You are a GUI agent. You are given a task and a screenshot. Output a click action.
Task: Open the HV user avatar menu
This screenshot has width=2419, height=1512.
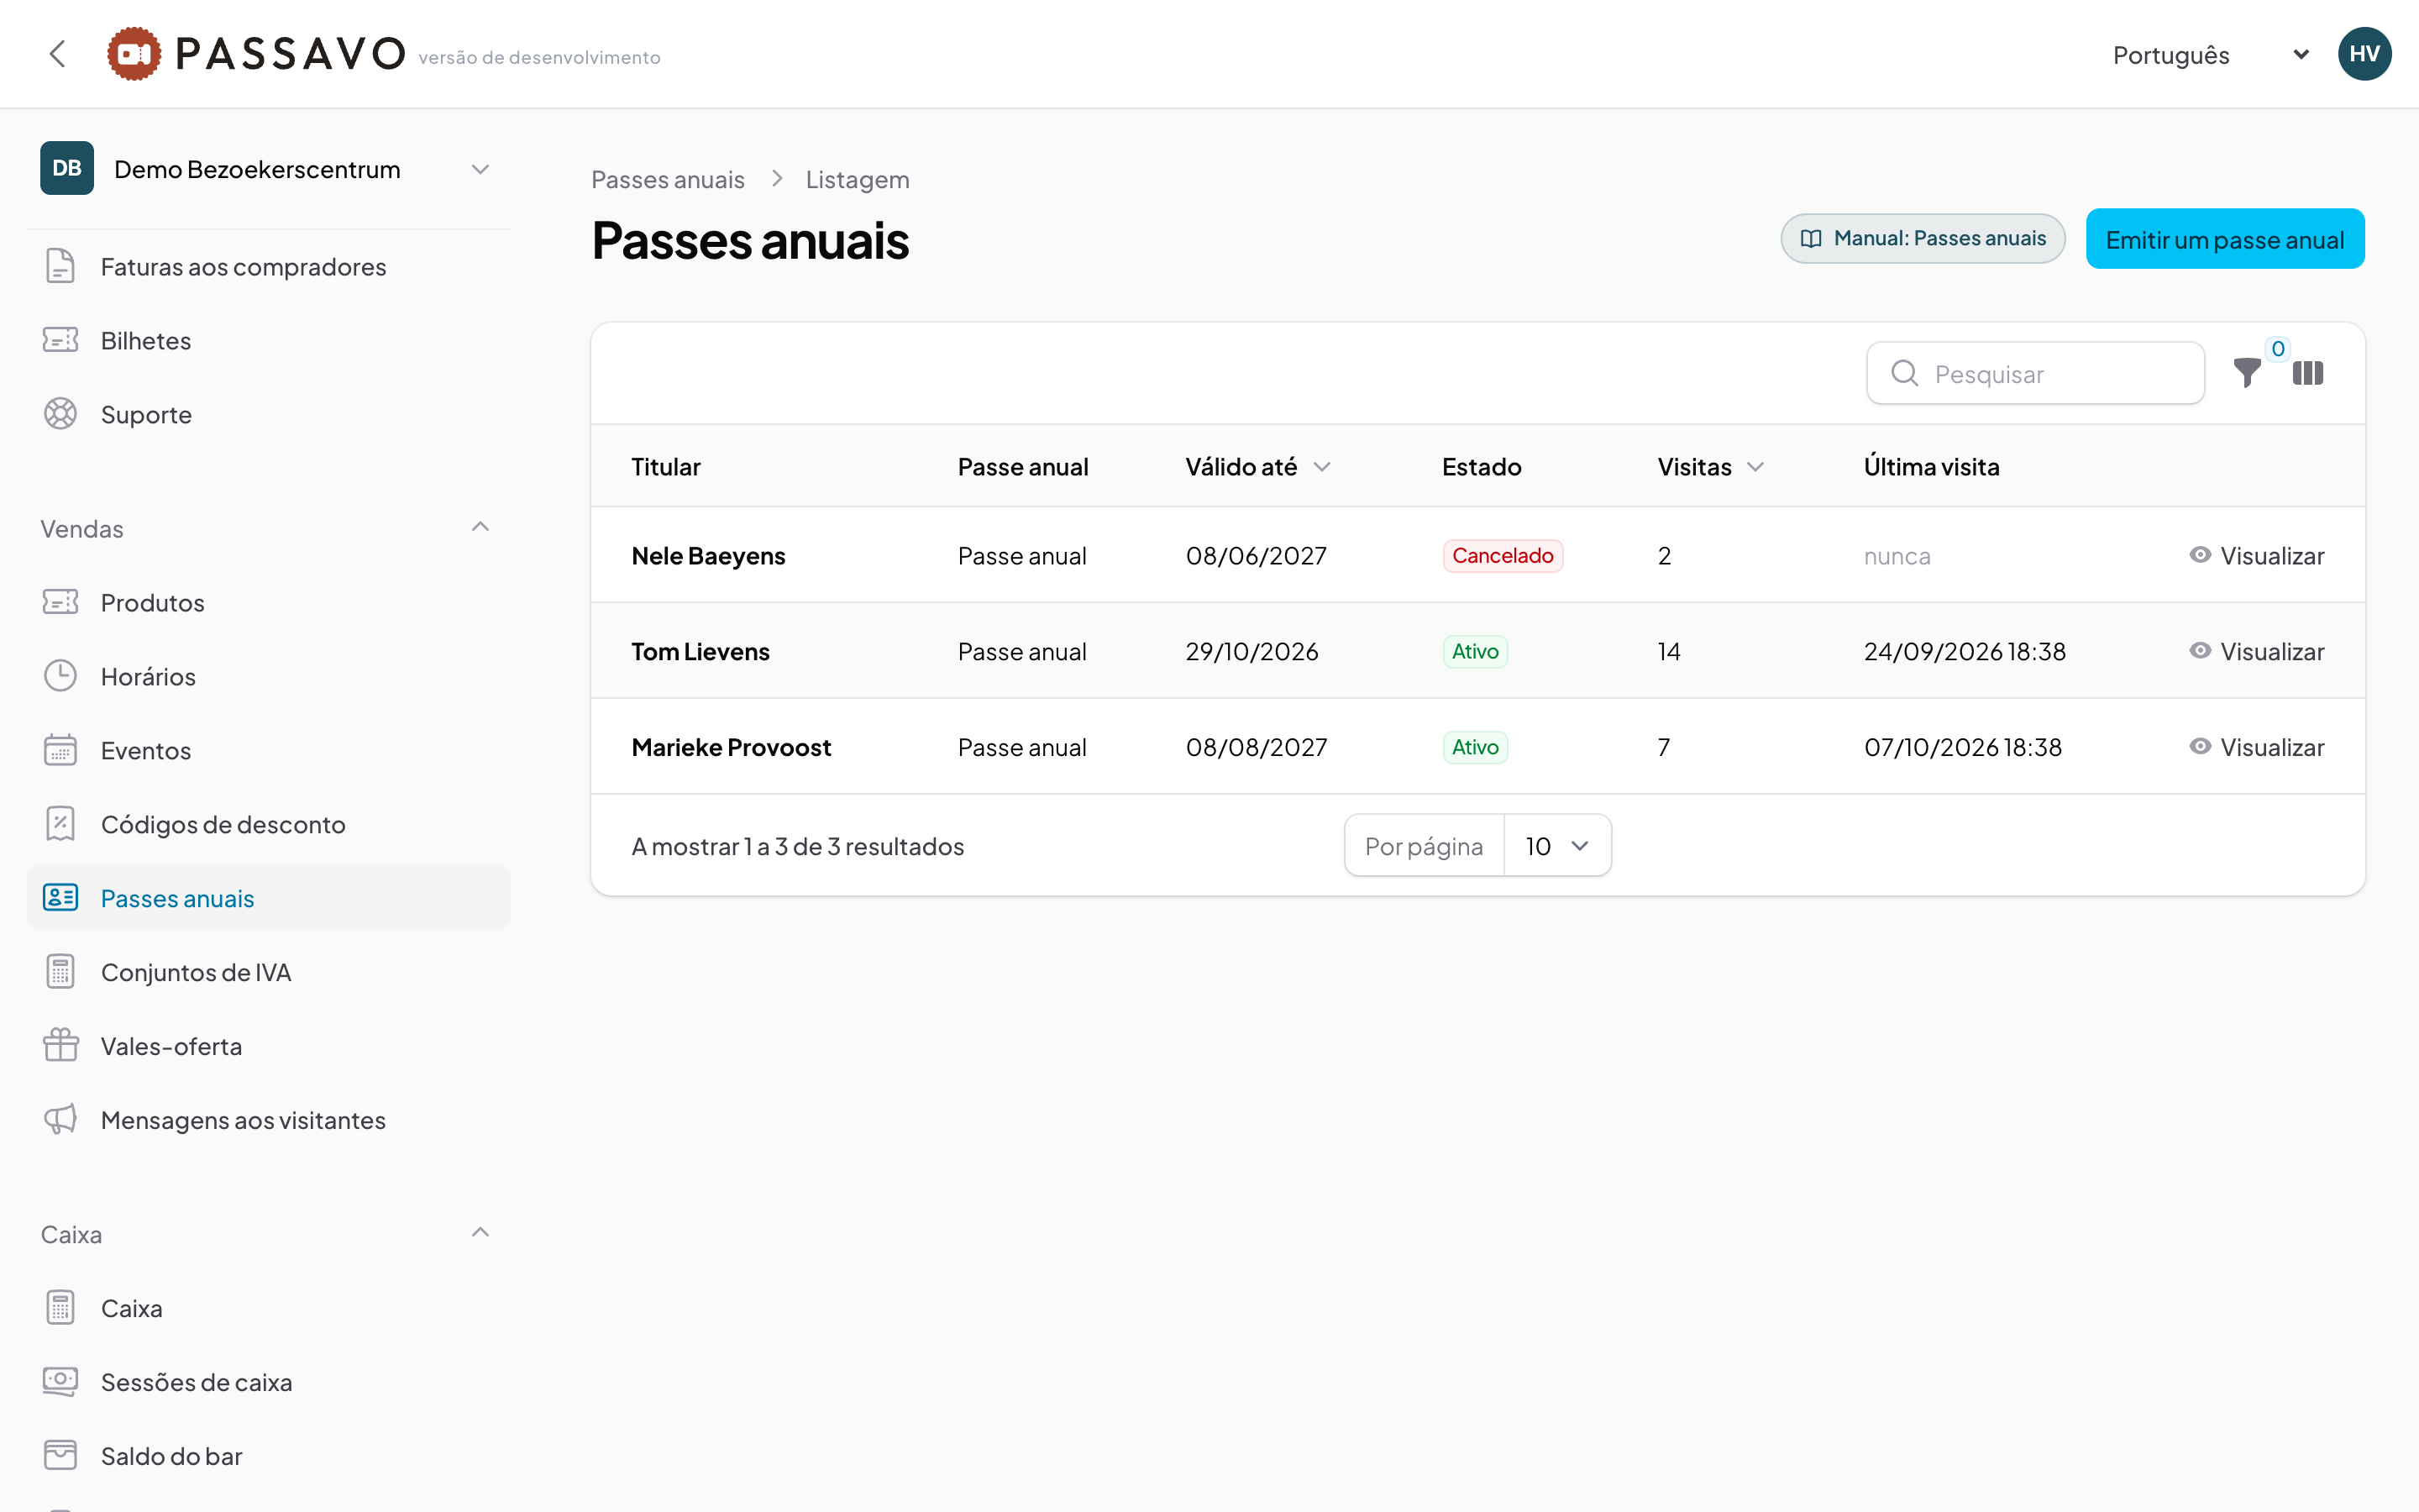2364,54
